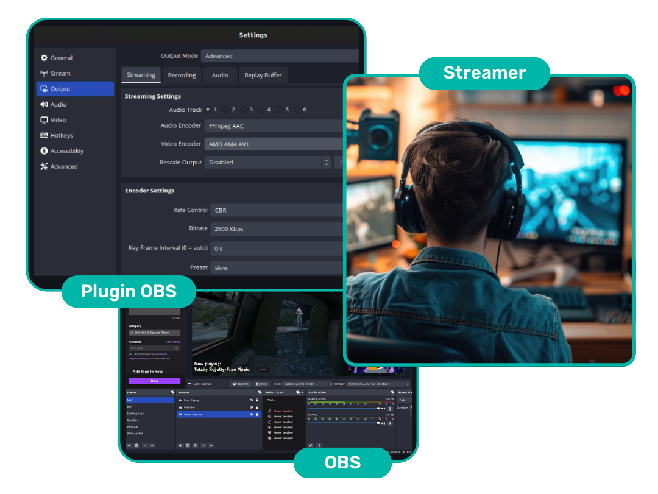The width and height of the screenshot is (658, 494).
Task: Select Audio Track 3 radio button
Action: (x=243, y=110)
